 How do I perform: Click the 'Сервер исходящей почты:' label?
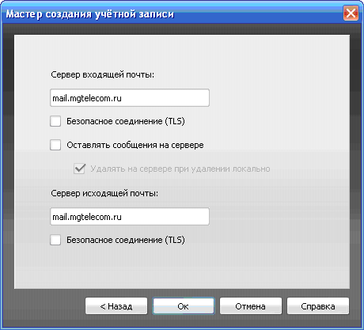[x=104, y=193]
